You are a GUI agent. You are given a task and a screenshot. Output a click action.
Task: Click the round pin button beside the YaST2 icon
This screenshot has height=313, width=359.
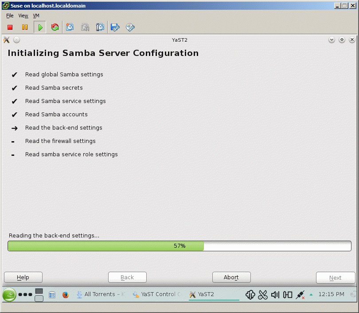click(x=16, y=40)
